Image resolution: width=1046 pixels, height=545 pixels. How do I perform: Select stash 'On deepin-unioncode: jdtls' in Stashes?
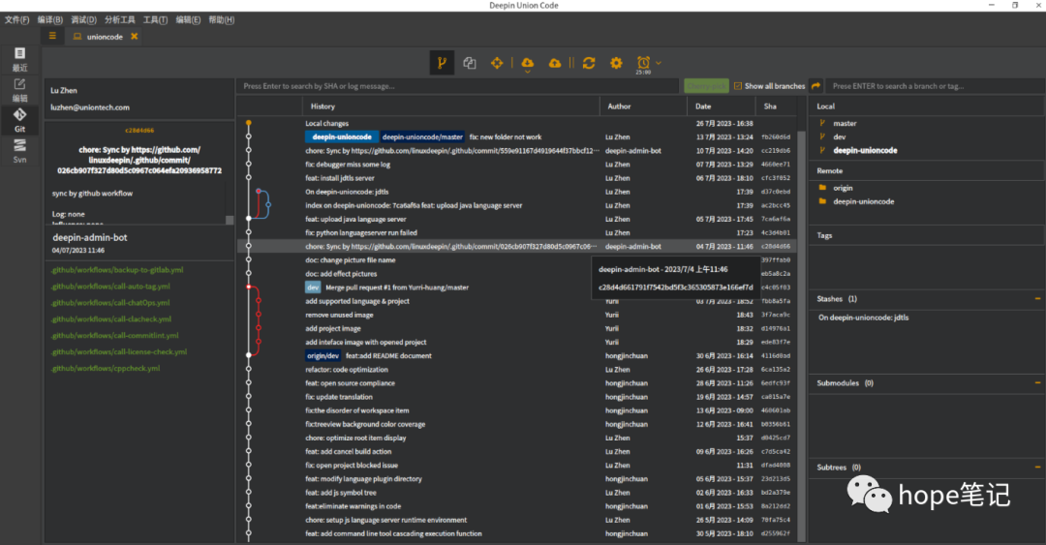(863, 318)
